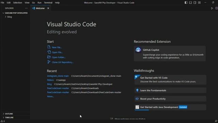Image resolution: width=218 pixels, height=123 pixels.
Task: Open Boost your Productivity walkthrough
Action: coord(170,99)
